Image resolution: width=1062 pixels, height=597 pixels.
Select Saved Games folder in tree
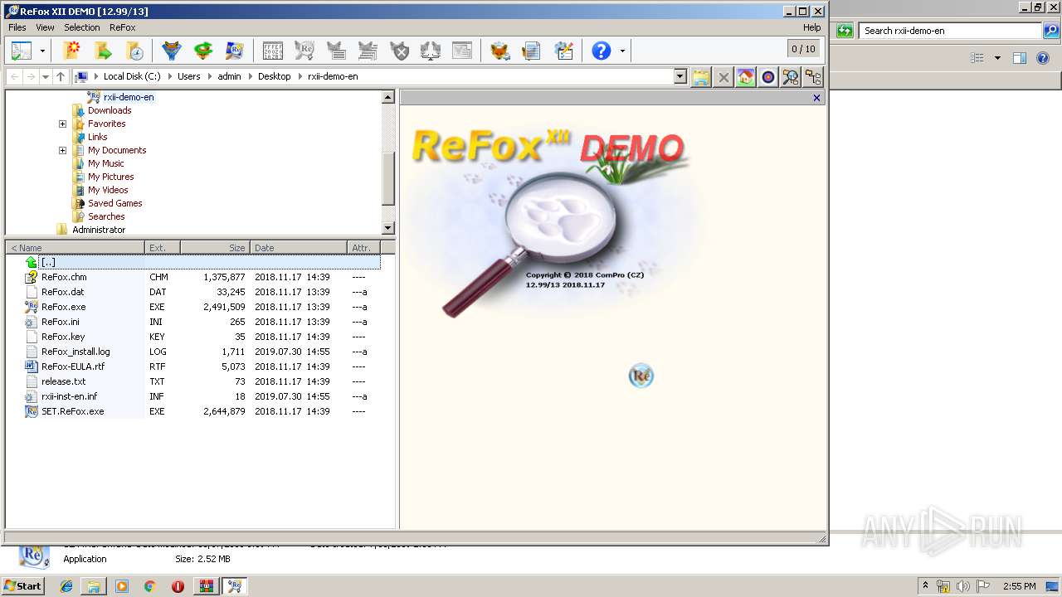[x=114, y=203]
